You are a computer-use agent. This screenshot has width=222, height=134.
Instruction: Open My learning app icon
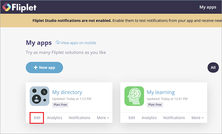pyautogui.click(x=134, y=96)
